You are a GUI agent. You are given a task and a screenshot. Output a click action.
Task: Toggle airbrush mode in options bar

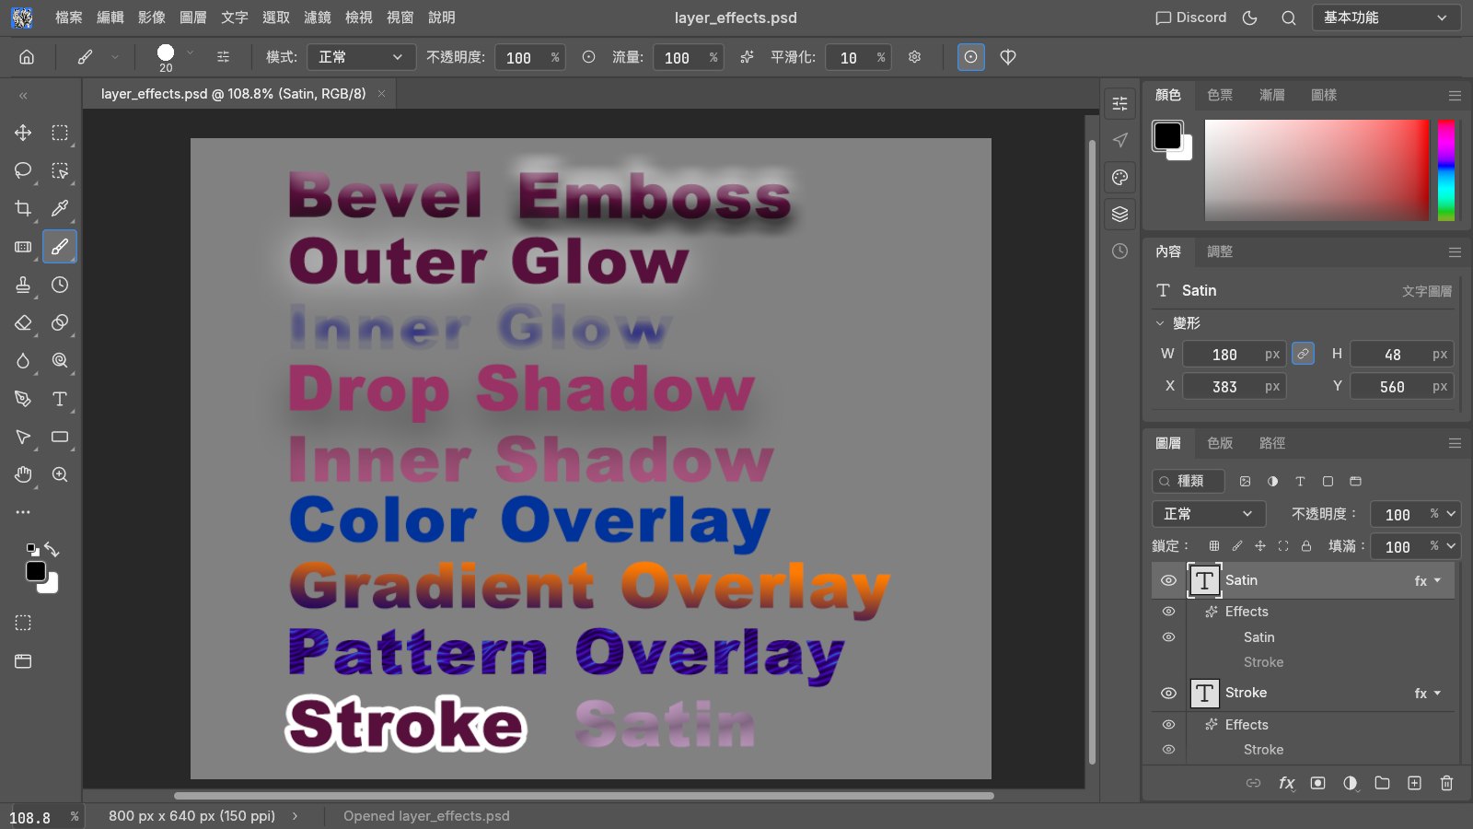click(x=747, y=57)
